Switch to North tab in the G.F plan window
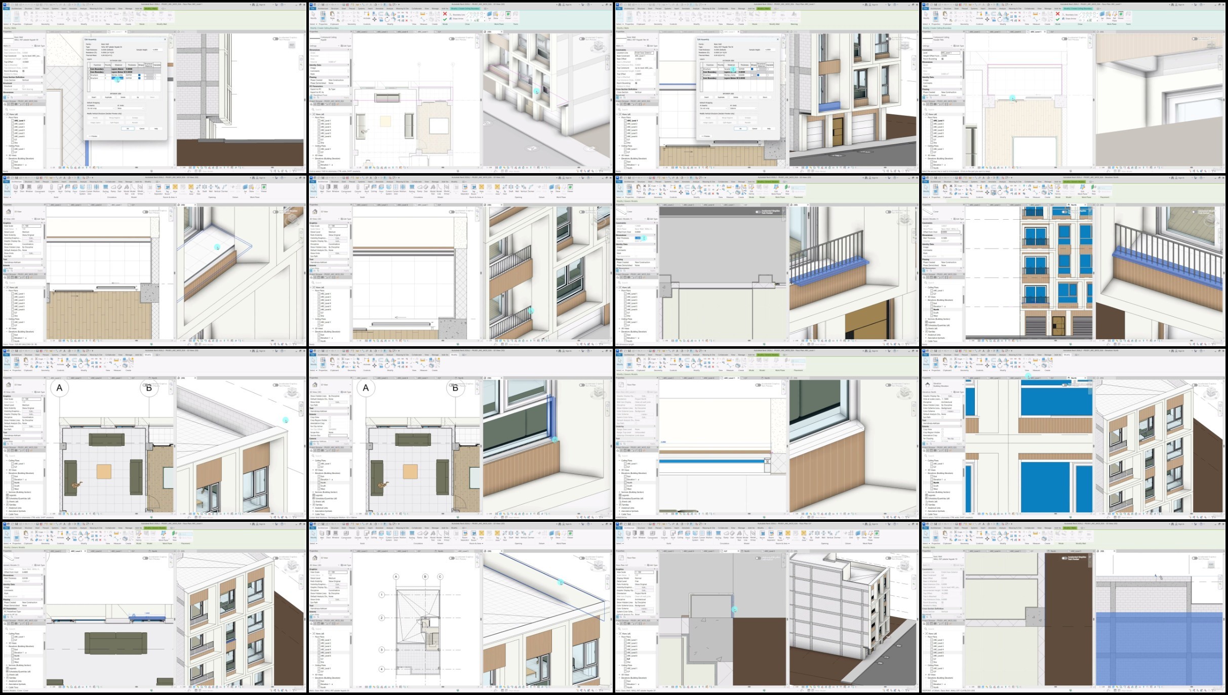This screenshot has width=1228, height=695. [x=746, y=551]
